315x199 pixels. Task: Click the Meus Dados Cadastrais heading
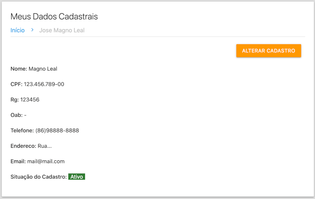point(54,17)
